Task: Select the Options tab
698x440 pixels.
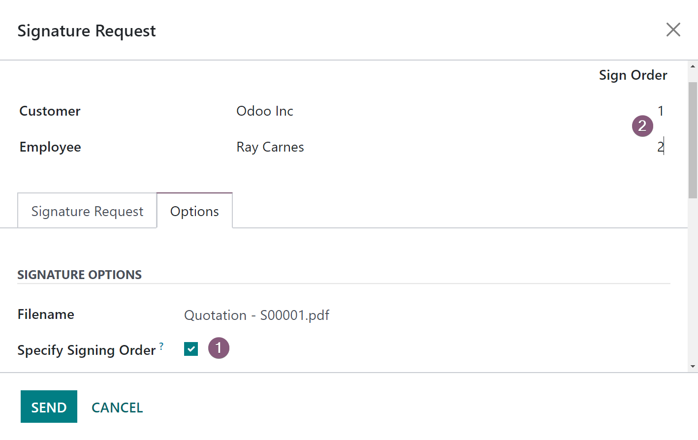Action: 194,211
